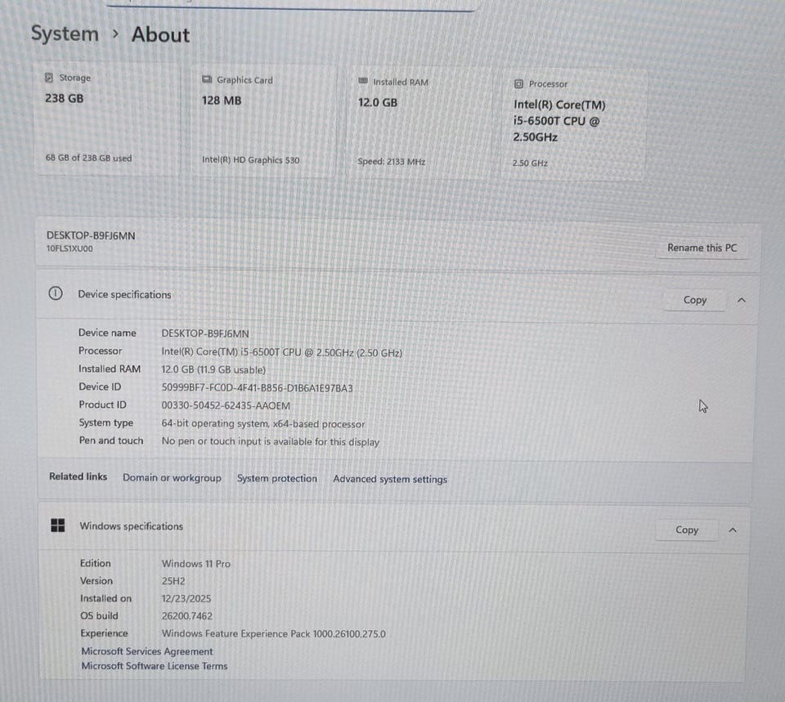Click the 'Installed on' label

pyautogui.click(x=105, y=598)
